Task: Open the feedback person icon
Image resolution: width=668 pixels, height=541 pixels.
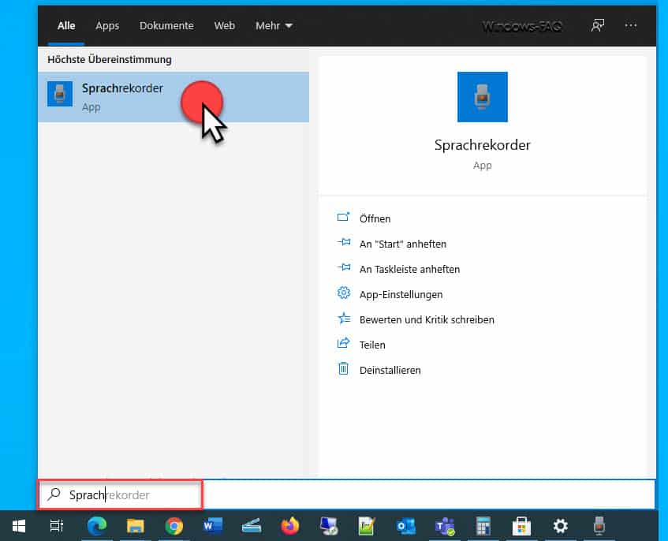Action: [x=597, y=25]
